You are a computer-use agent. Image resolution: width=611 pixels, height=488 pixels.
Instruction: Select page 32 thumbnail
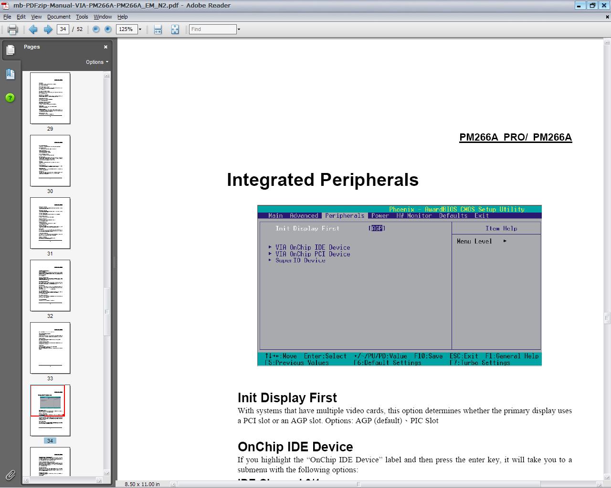(x=50, y=285)
